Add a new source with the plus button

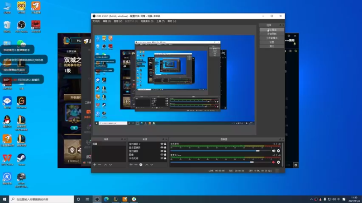coord(131,165)
